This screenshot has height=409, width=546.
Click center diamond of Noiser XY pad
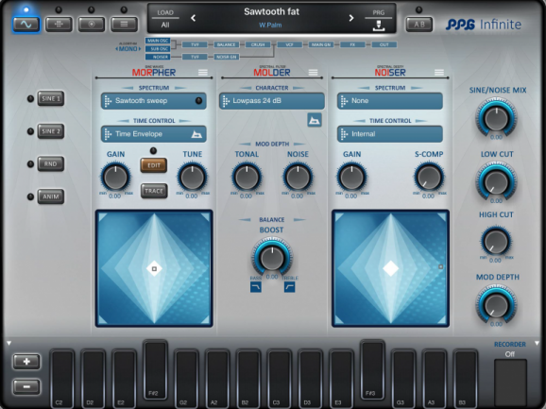[390, 268]
